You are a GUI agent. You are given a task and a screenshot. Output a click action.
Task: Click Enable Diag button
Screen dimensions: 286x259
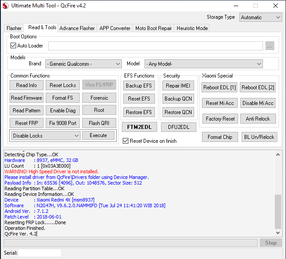click(x=63, y=111)
